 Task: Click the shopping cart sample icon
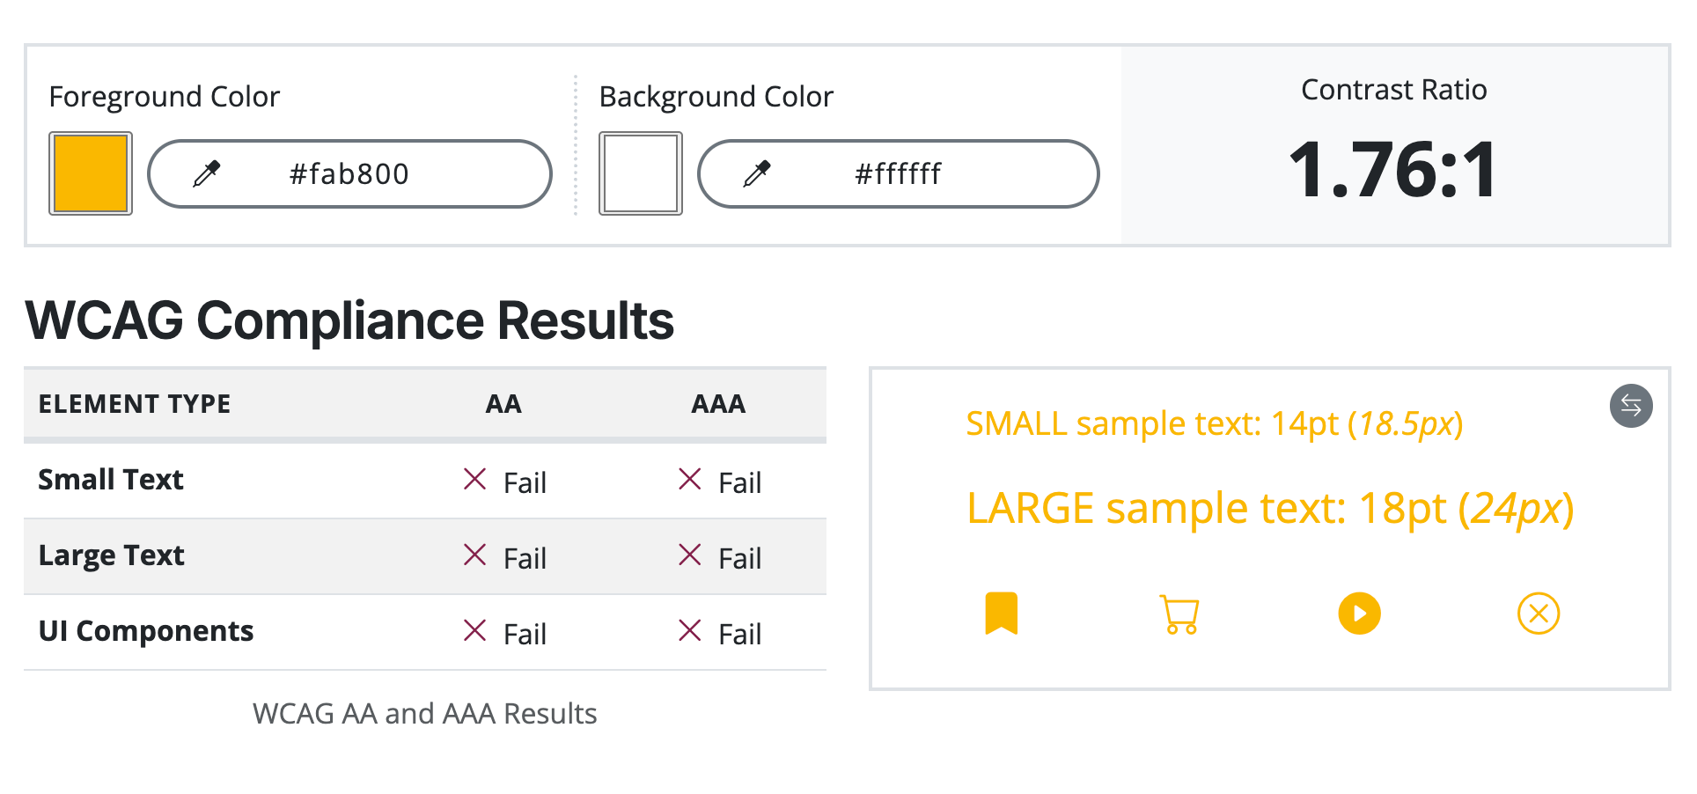(x=1179, y=614)
